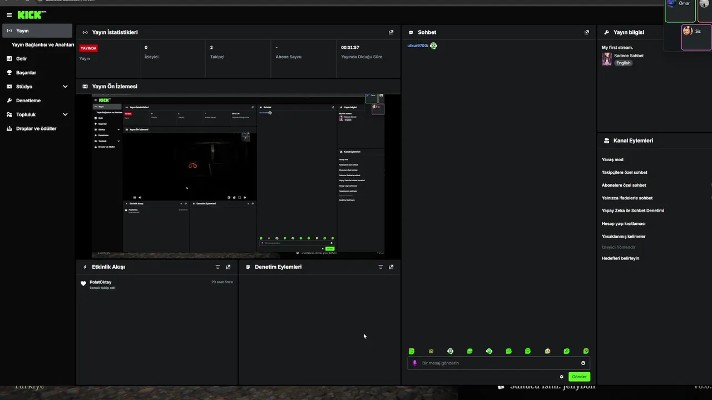The height and width of the screenshot is (400, 712).
Task: Select Takipçilere özel sohbet action
Action: tap(624, 172)
